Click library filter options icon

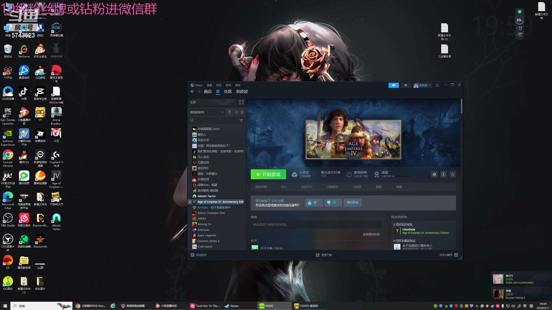[x=241, y=120]
